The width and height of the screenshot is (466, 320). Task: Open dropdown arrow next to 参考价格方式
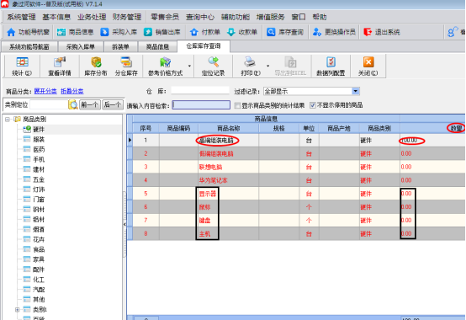coord(189,66)
